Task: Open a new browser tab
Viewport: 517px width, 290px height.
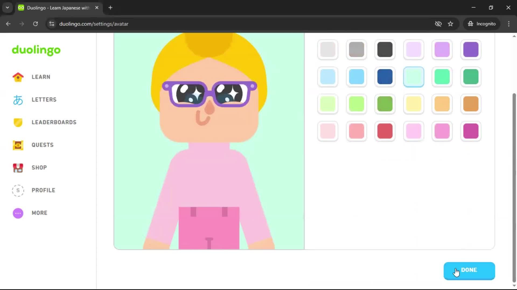Action: point(110,8)
